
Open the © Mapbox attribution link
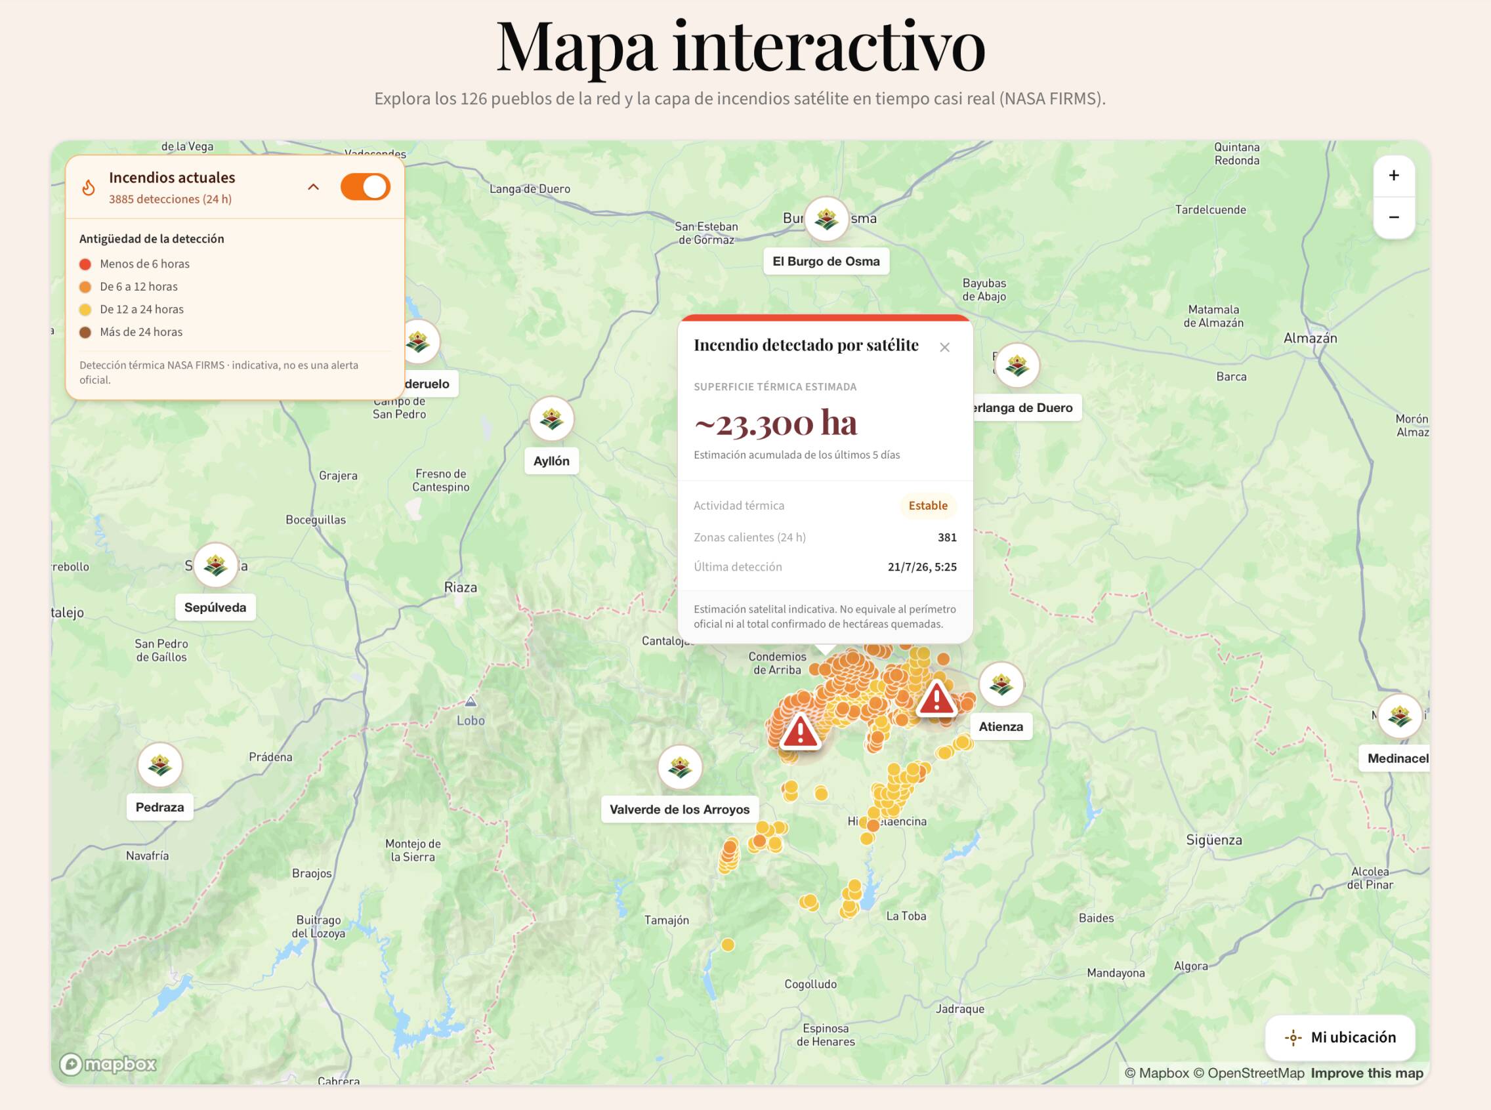coord(1156,1073)
